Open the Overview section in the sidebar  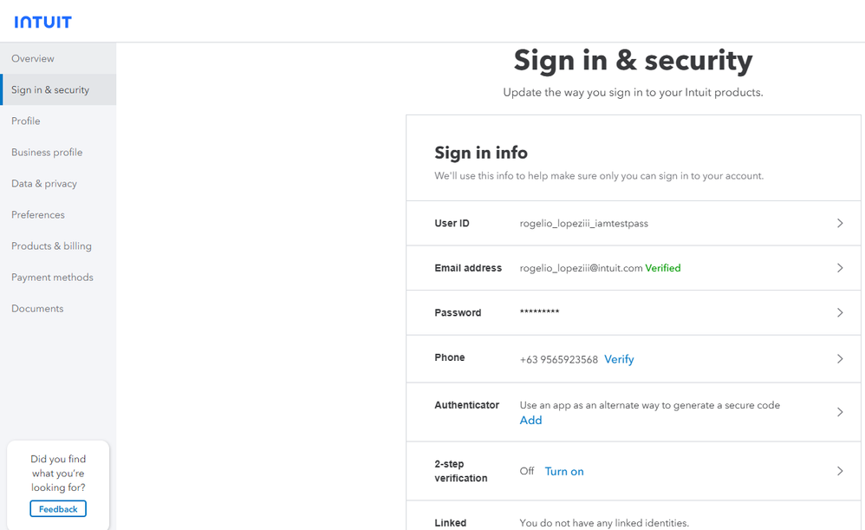tap(32, 58)
